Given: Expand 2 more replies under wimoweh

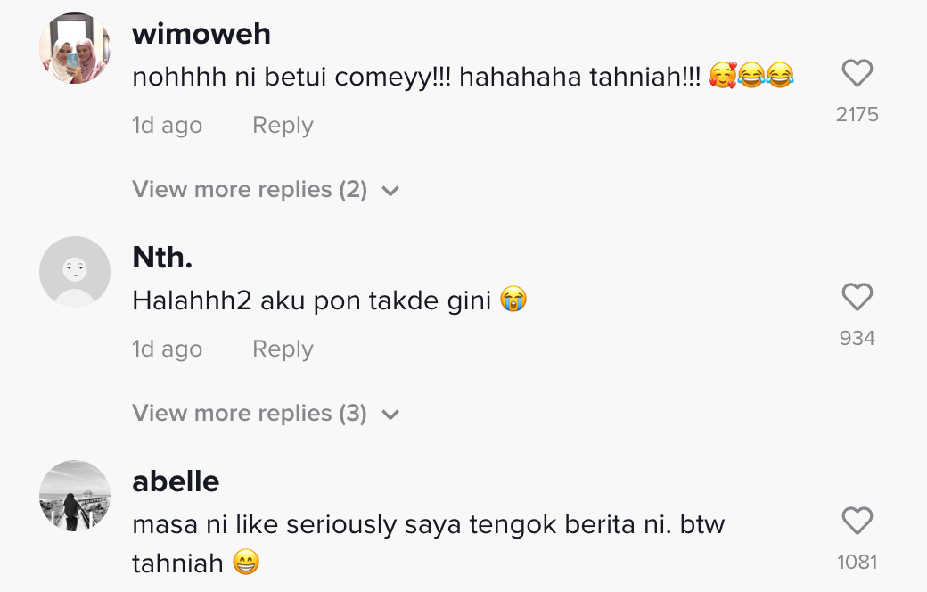Looking at the screenshot, I should tap(250, 190).
